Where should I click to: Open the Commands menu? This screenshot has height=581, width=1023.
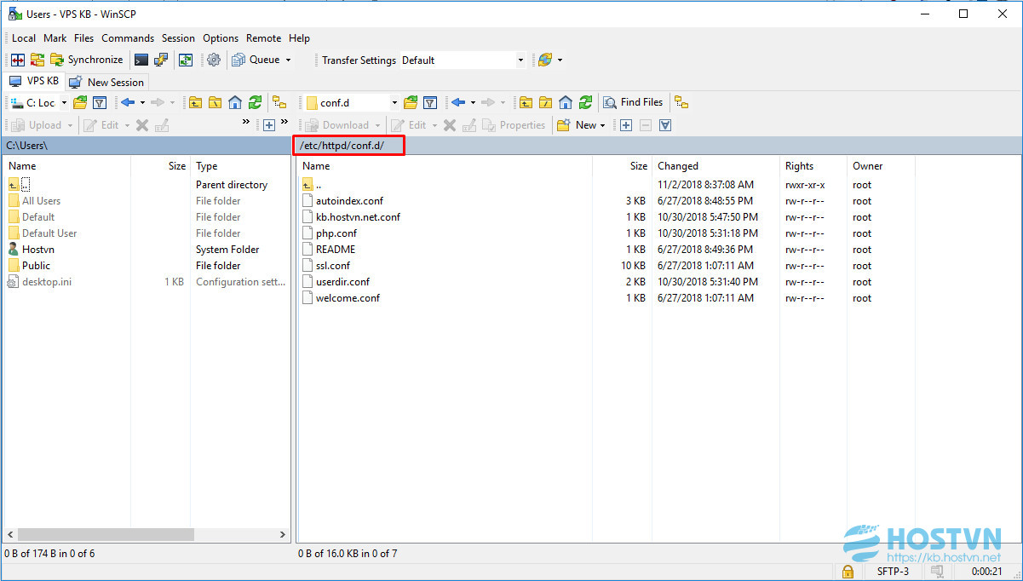click(x=128, y=38)
